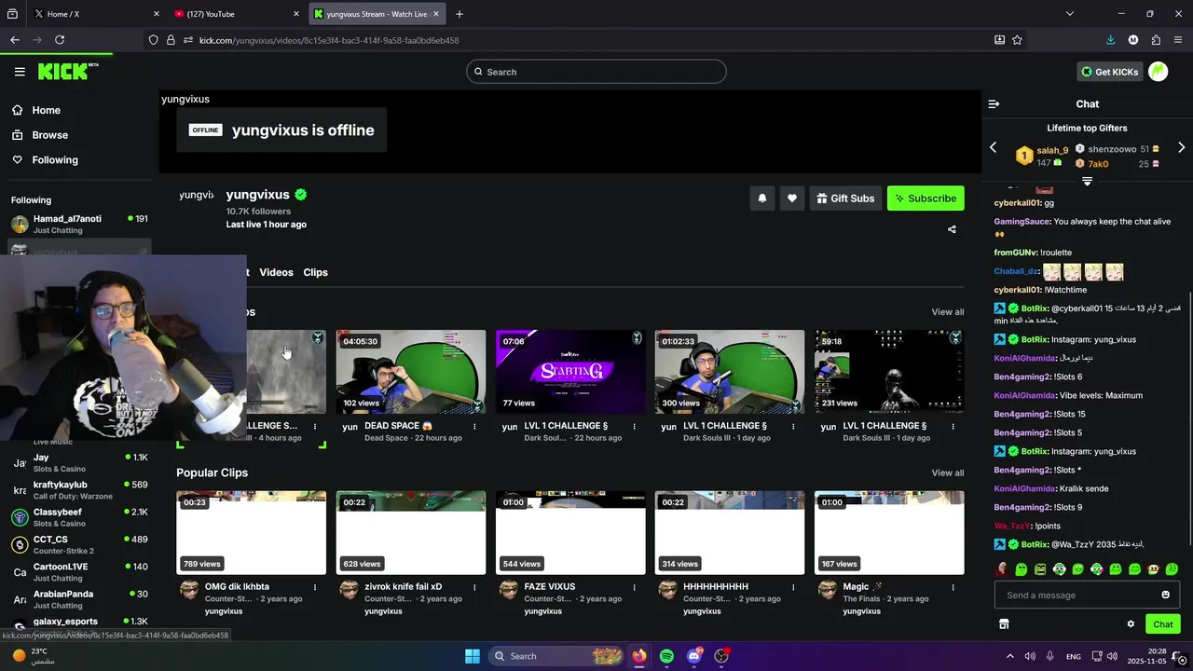
Task: Open View all for Popular Clips
Action: tap(947, 473)
